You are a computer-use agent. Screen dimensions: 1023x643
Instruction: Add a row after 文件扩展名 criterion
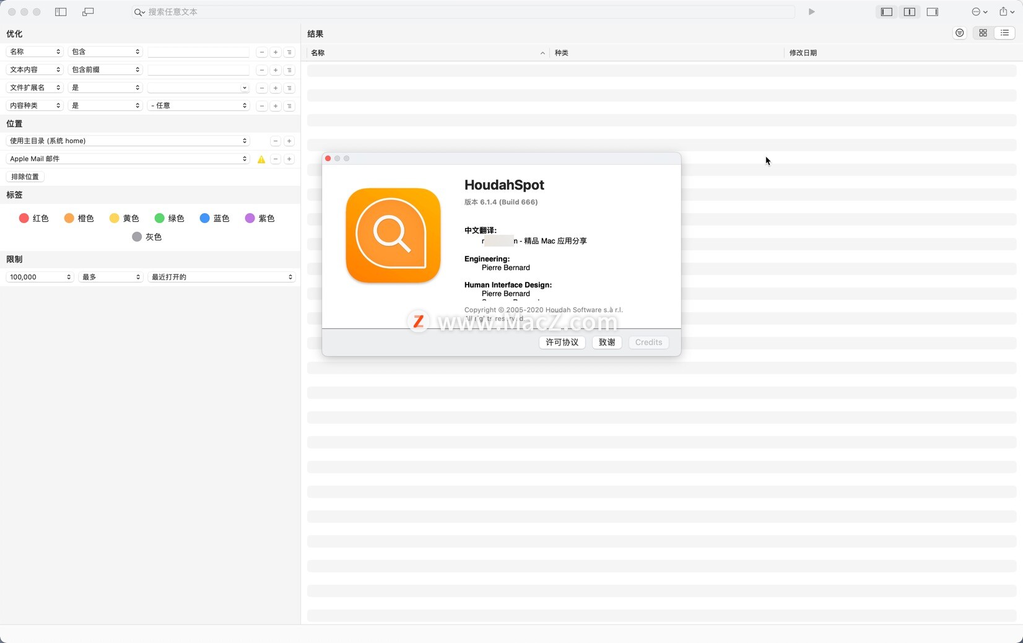point(276,89)
